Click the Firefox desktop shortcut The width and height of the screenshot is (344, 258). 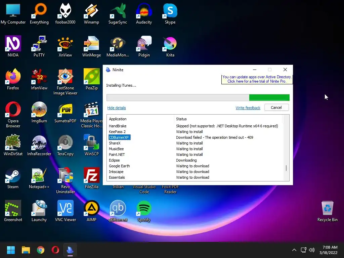[13, 79]
